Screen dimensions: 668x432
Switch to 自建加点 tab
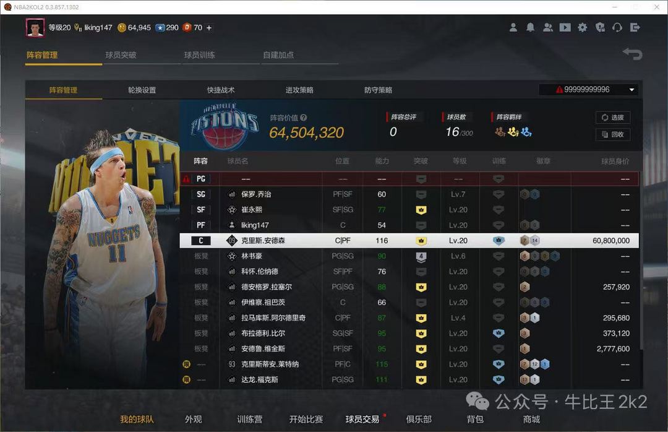coord(278,55)
